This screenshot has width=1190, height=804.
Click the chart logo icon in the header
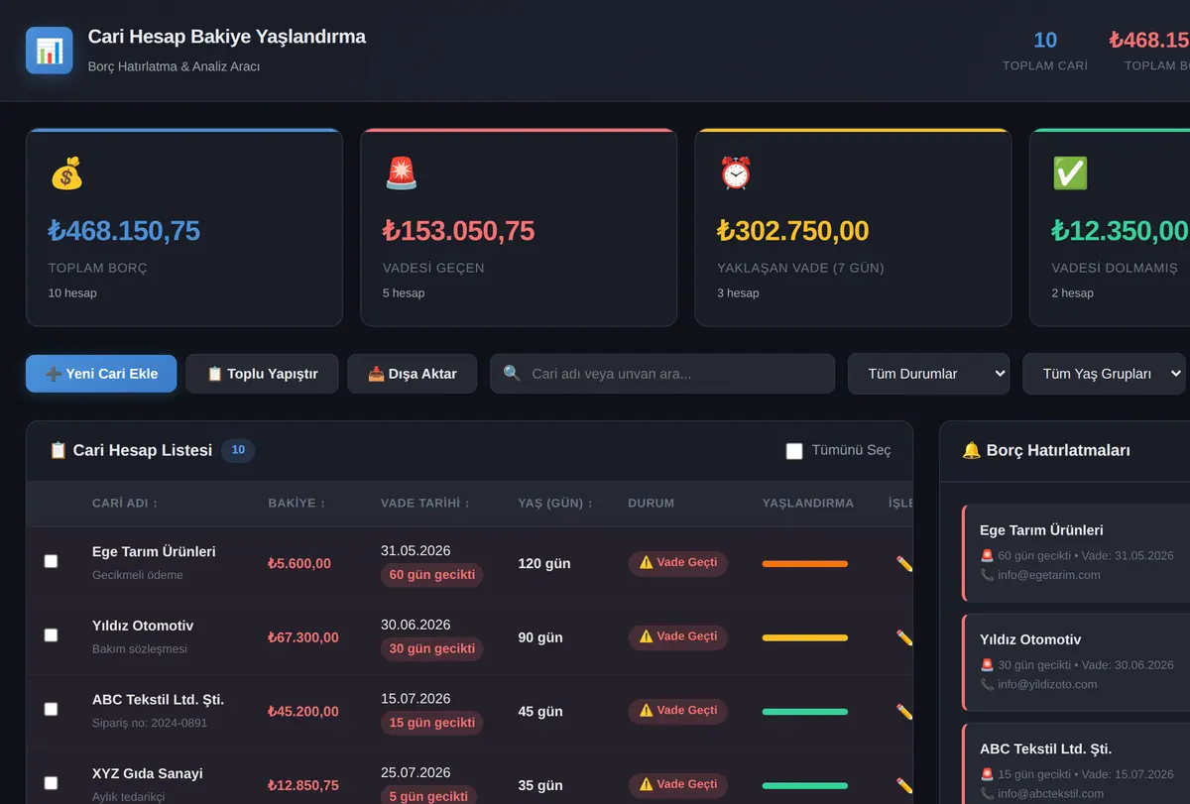50,51
